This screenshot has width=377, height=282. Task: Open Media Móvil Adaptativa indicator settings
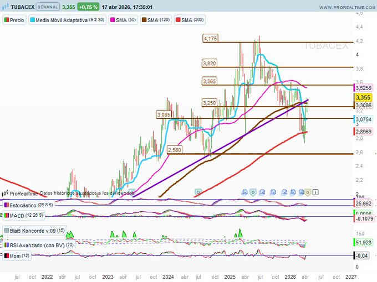[63, 19]
